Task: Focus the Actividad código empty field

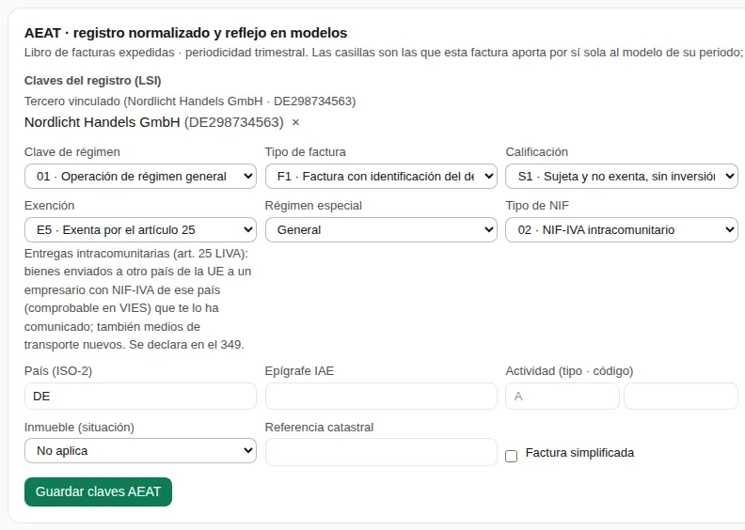Action: [x=681, y=397]
